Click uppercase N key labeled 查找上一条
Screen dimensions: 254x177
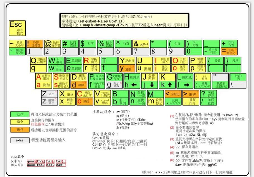138,94
